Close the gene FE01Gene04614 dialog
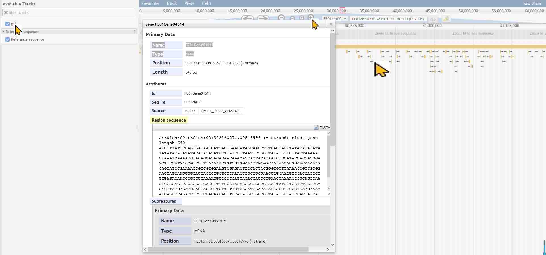 [x=331, y=24]
